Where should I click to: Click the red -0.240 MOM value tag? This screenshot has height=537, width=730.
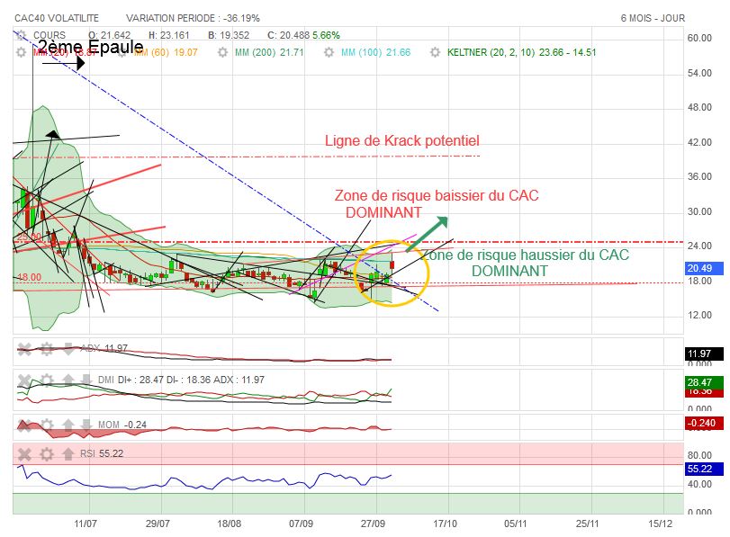pos(705,423)
